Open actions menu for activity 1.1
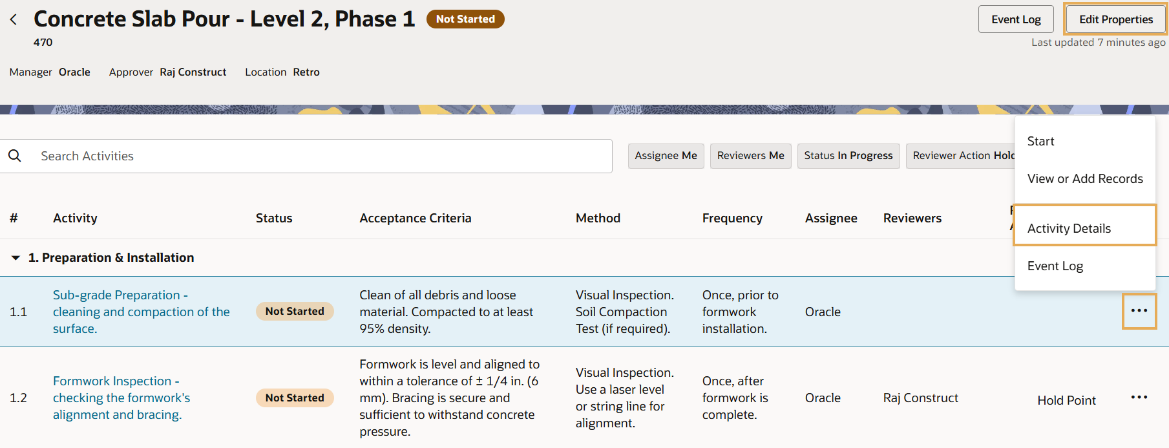Image resolution: width=1169 pixels, height=448 pixels. [x=1139, y=311]
